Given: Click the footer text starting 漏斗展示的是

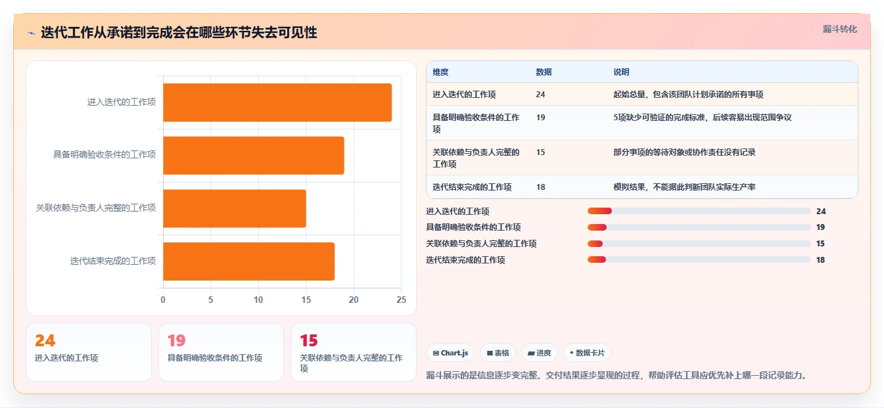Looking at the screenshot, I should click(616, 376).
